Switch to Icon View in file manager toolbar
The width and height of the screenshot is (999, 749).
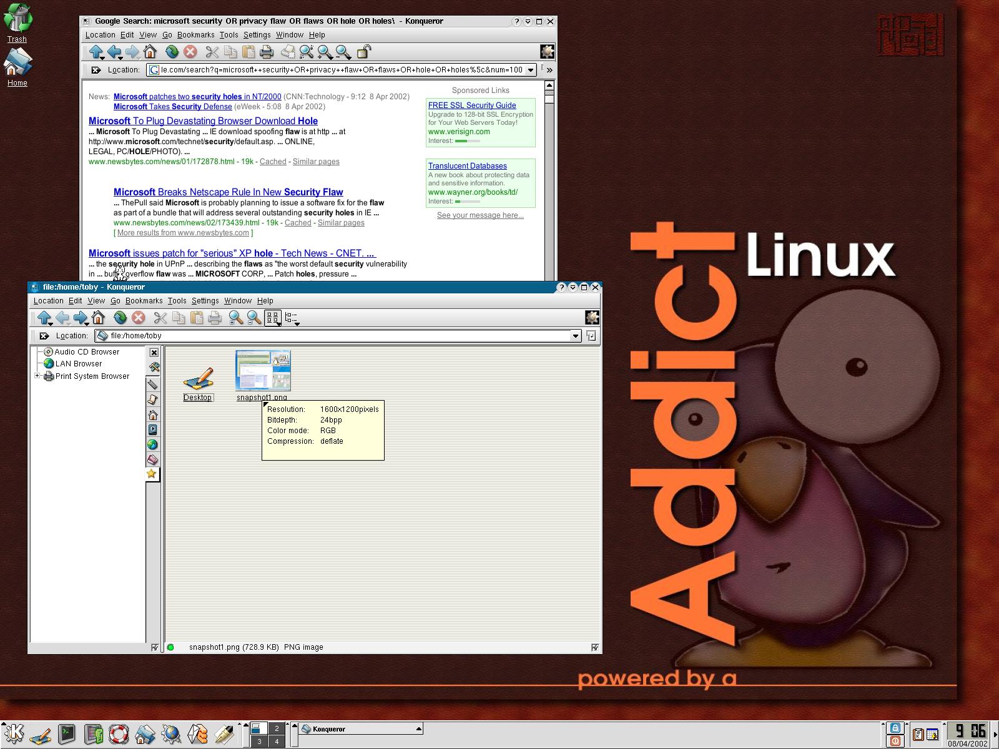273,318
